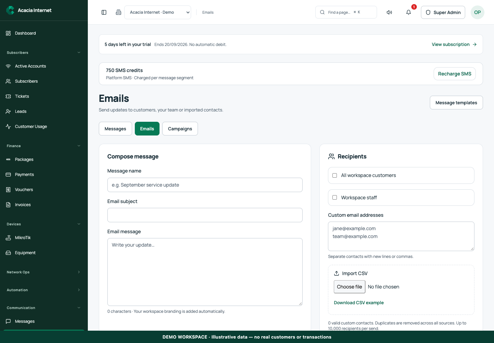Click the speaker announcements icon
The width and height of the screenshot is (494, 343).
click(389, 12)
